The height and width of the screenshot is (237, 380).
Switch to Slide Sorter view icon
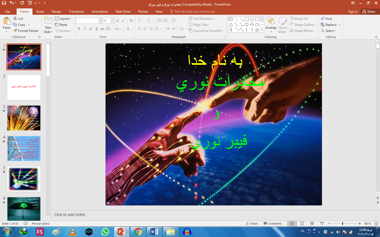(x=302, y=224)
